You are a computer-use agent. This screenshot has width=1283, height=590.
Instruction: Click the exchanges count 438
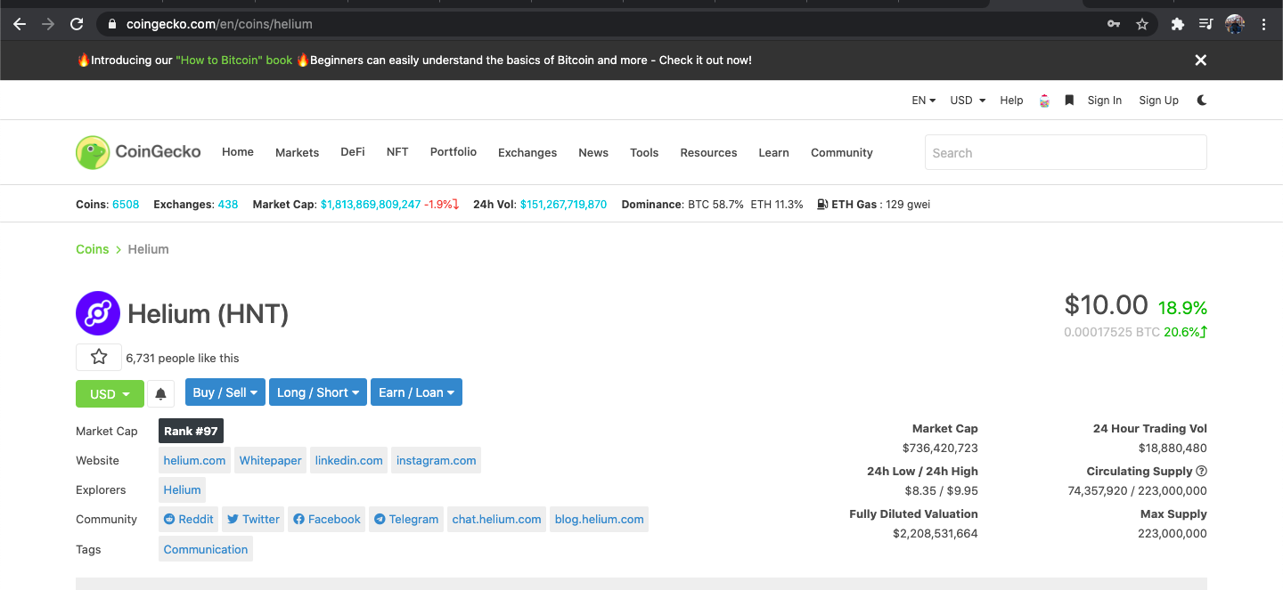pyautogui.click(x=228, y=205)
